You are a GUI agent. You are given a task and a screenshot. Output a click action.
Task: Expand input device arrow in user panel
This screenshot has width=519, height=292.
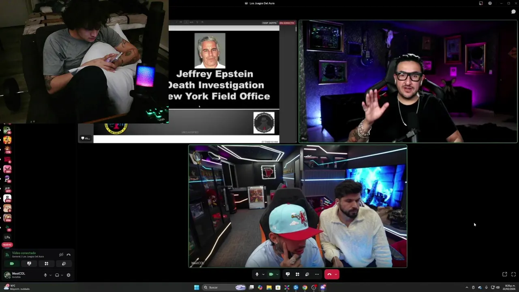pyautogui.click(x=50, y=275)
